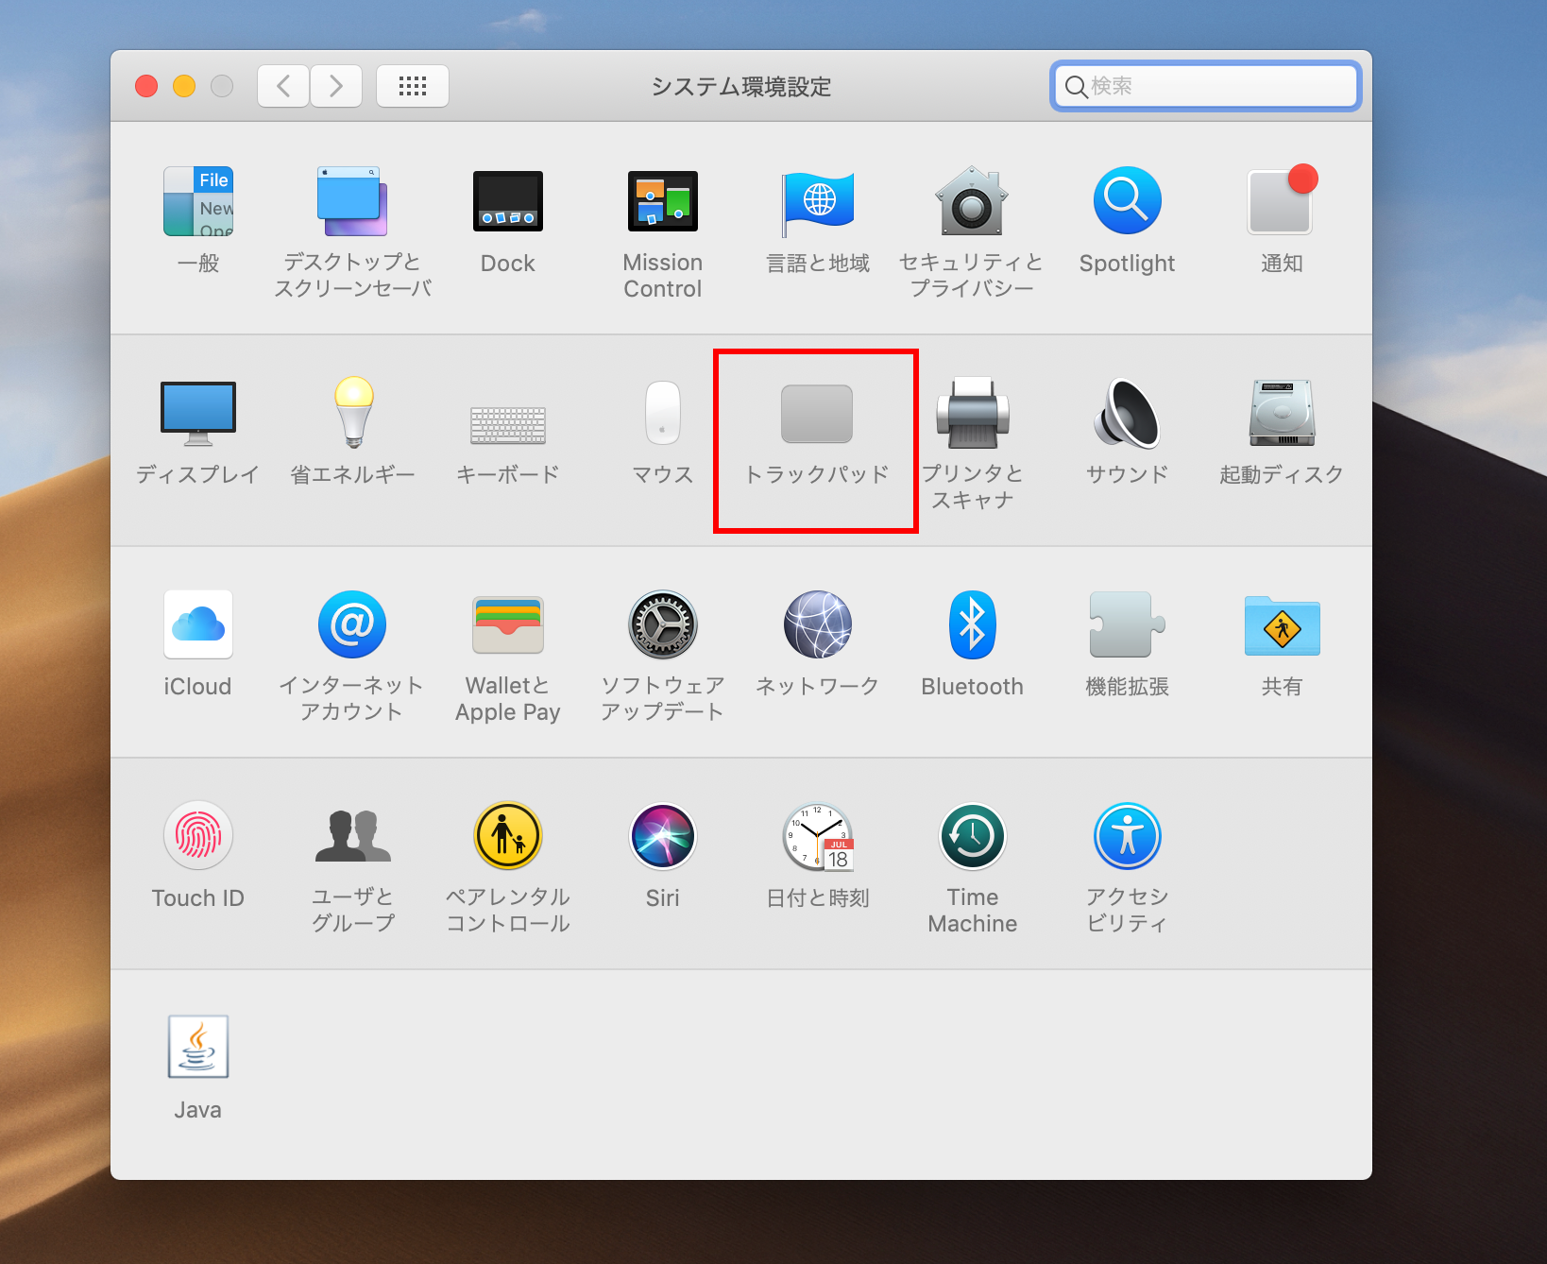Viewport: 1547px width, 1264px height.
Task: Open 省エネルギー (Energy Saver) preferences
Action: (353, 412)
